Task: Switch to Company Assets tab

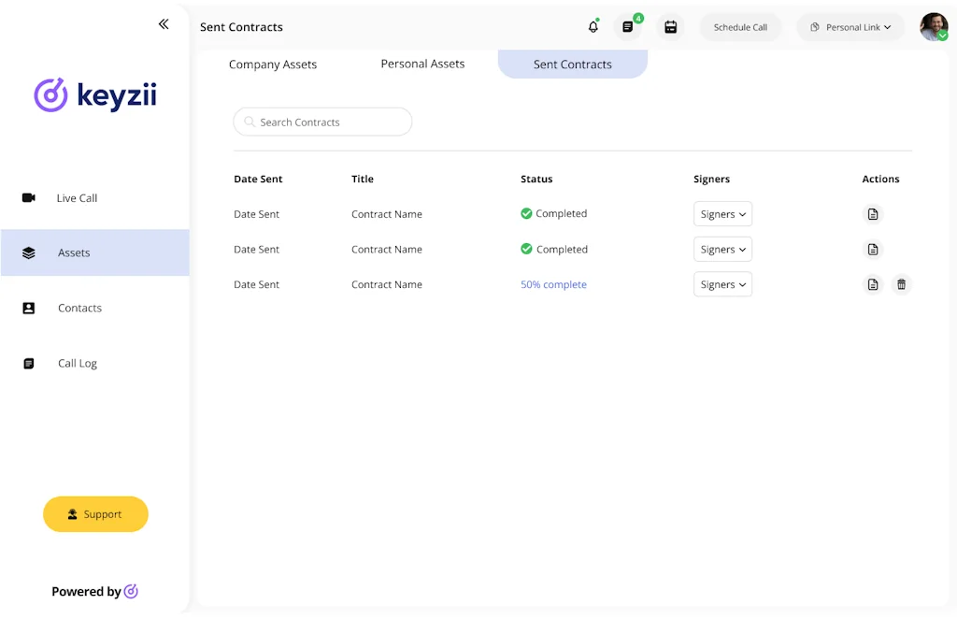Action: (273, 65)
